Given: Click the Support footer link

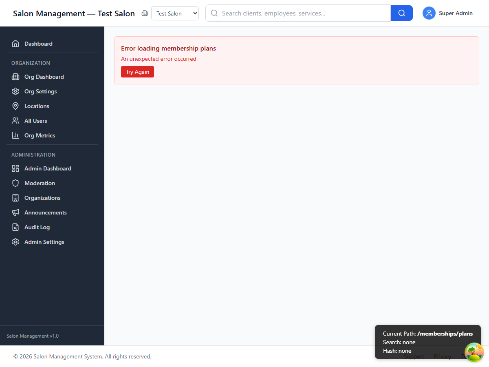Looking at the screenshot, I should click(414, 356).
